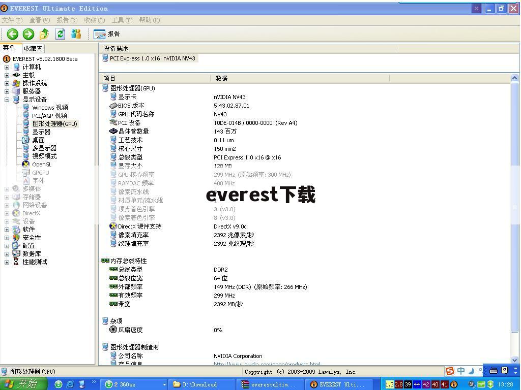Go up one level with the Up icon
This screenshot has height=390, width=521.
[44, 34]
